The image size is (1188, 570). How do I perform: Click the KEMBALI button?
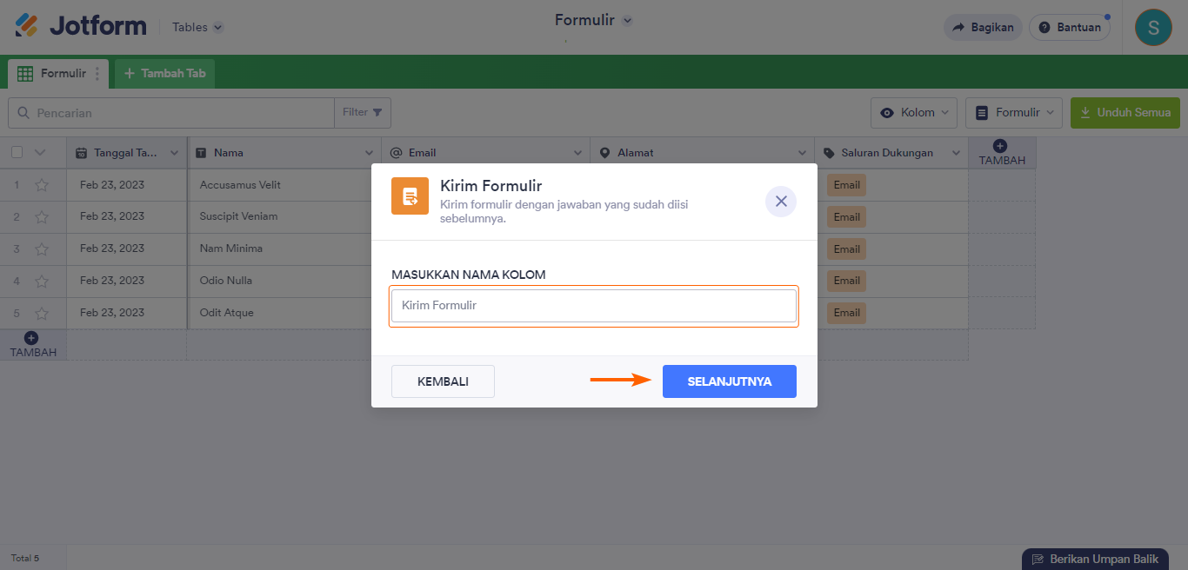pos(443,381)
